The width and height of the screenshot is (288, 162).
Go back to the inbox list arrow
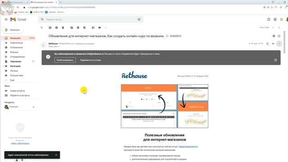click(42, 27)
